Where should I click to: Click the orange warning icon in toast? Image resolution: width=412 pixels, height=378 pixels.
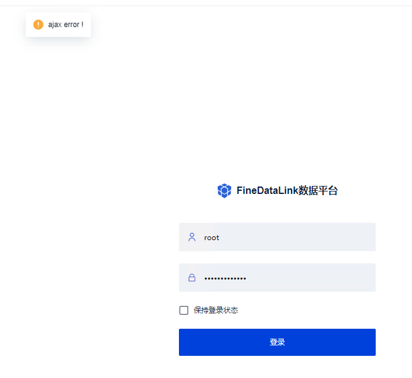click(38, 25)
